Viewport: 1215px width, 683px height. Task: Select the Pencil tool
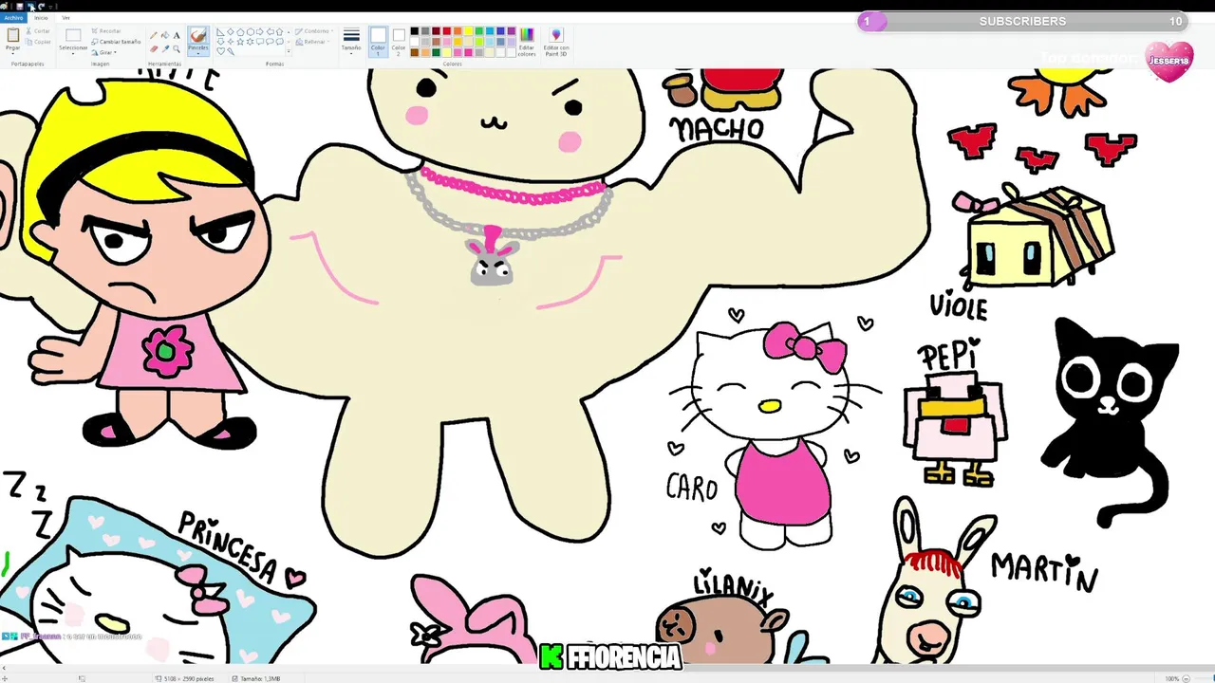point(154,35)
